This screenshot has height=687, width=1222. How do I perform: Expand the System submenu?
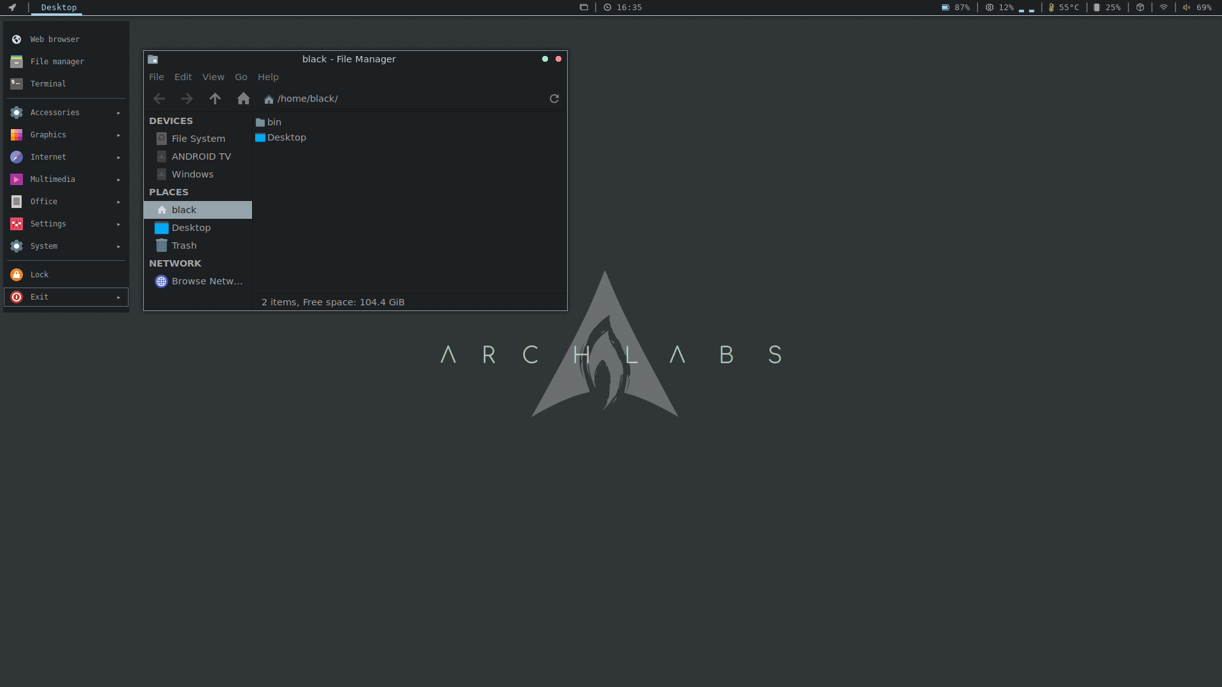[66, 246]
